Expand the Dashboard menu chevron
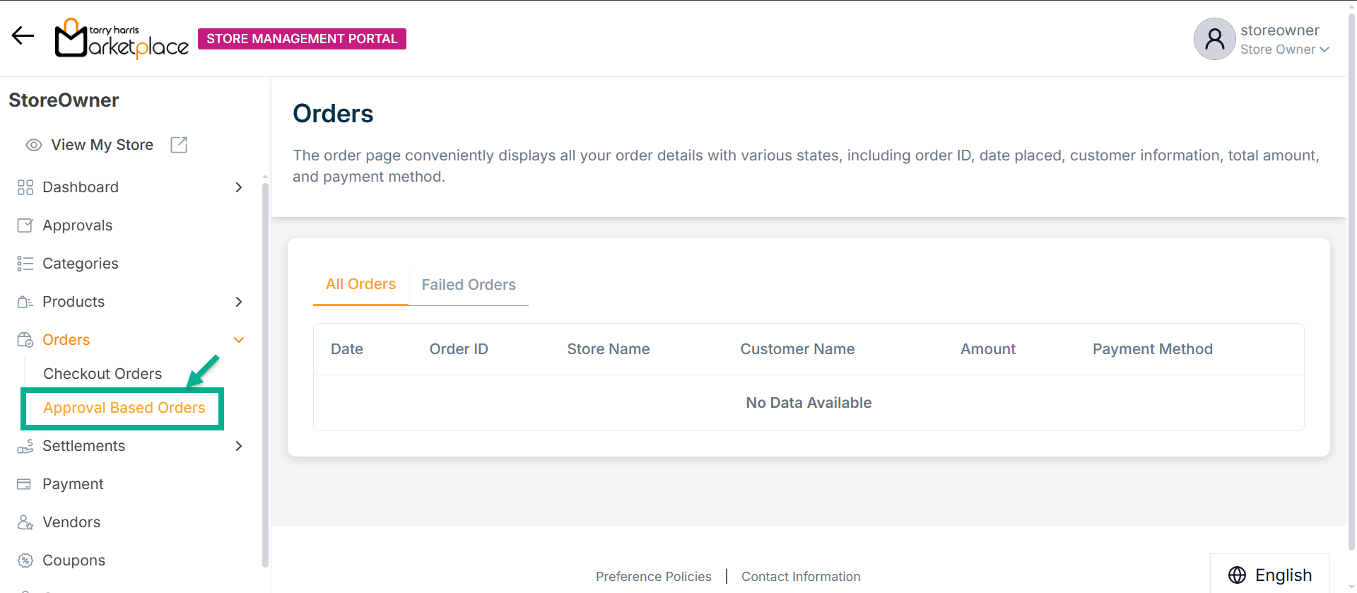This screenshot has height=593, width=1357. point(239,187)
